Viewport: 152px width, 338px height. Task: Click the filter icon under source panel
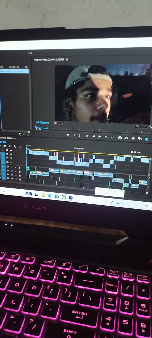(x=20, y=134)
